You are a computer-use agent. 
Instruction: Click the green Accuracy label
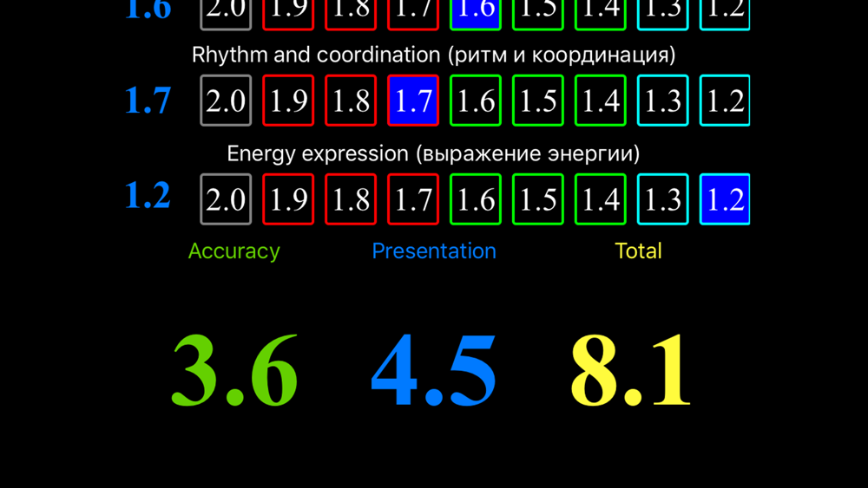point(234,251)
